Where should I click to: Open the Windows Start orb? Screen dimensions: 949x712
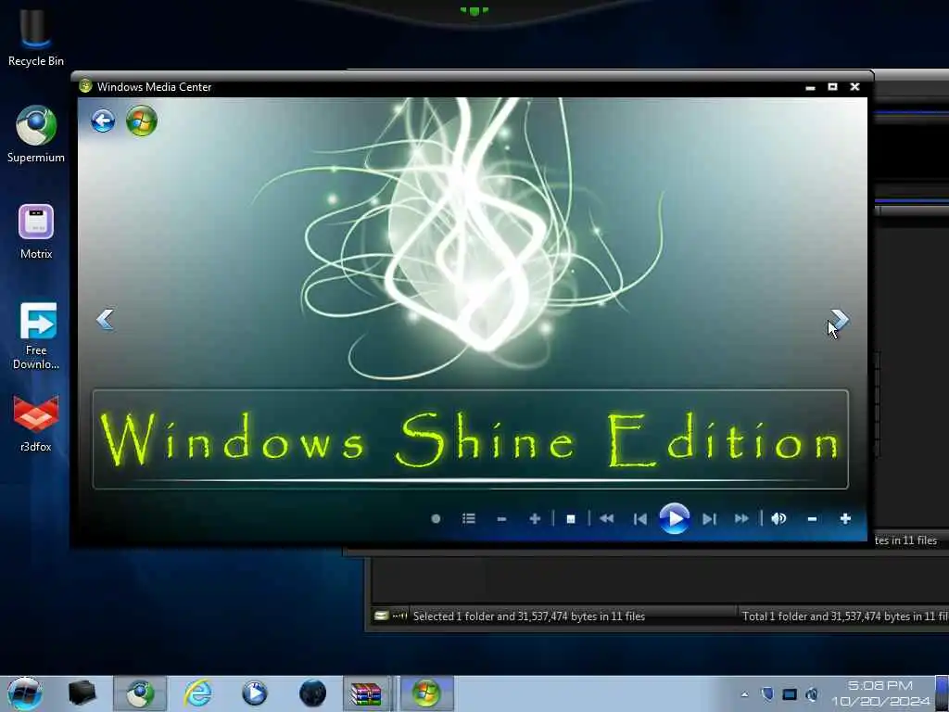(25, 693)
